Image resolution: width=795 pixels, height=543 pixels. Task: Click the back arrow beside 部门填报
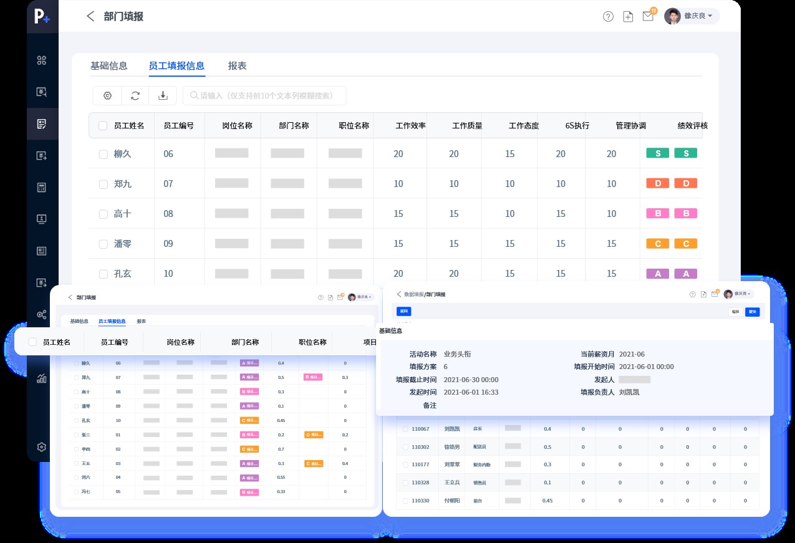(x=90, y=16)
